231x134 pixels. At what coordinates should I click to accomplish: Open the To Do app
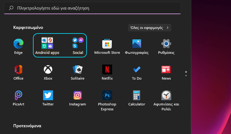[x=136, y=69]
